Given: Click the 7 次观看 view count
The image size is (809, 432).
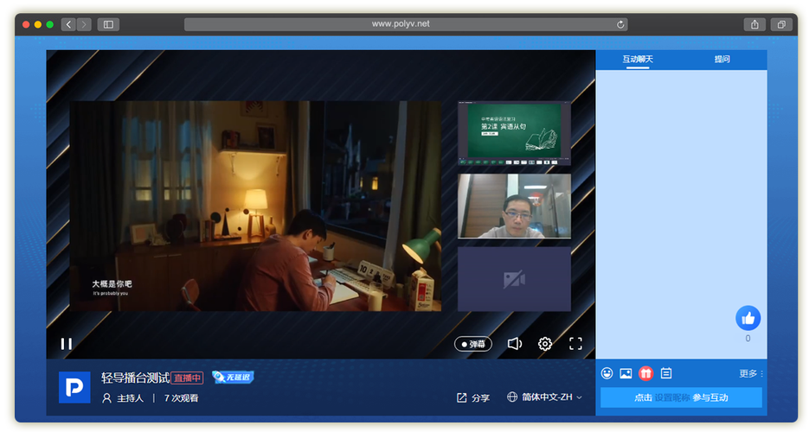Looking at the screenshot, I should 181,398.
